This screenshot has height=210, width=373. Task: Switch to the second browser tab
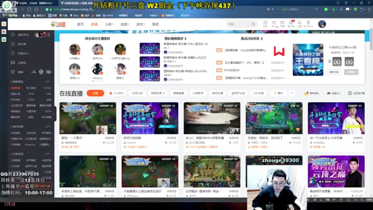pyautogui.click(x=78, y=3)
